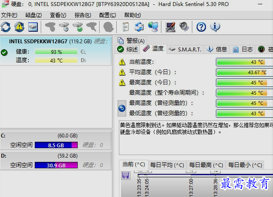Click the 93 % health bar
The image size is (273, 197).
tap(56, 52)
